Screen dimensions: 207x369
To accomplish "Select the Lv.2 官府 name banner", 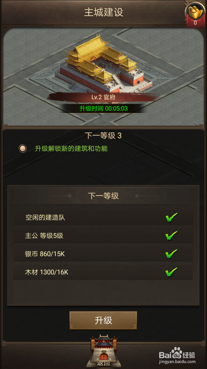I will tap(103, 97).
